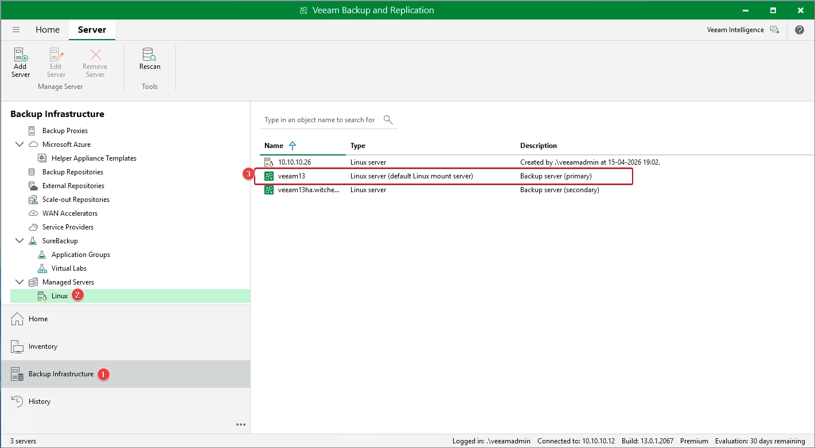The width and height of the screenshot is (815, 448).
Task: Click the WAN Accelerators icon
Action: 33,213
